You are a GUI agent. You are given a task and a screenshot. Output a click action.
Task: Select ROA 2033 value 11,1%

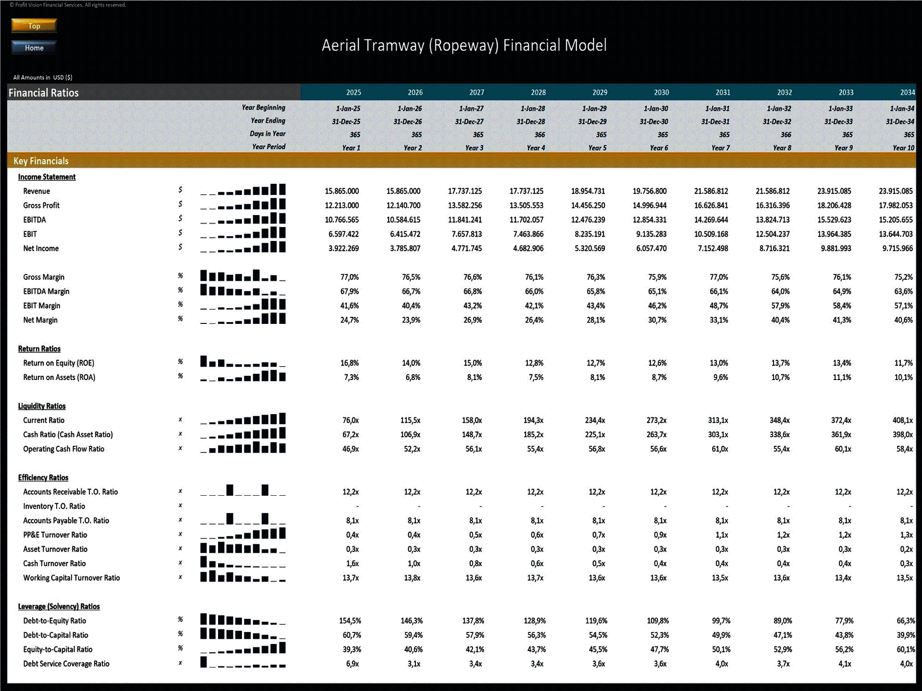point(842,378)
